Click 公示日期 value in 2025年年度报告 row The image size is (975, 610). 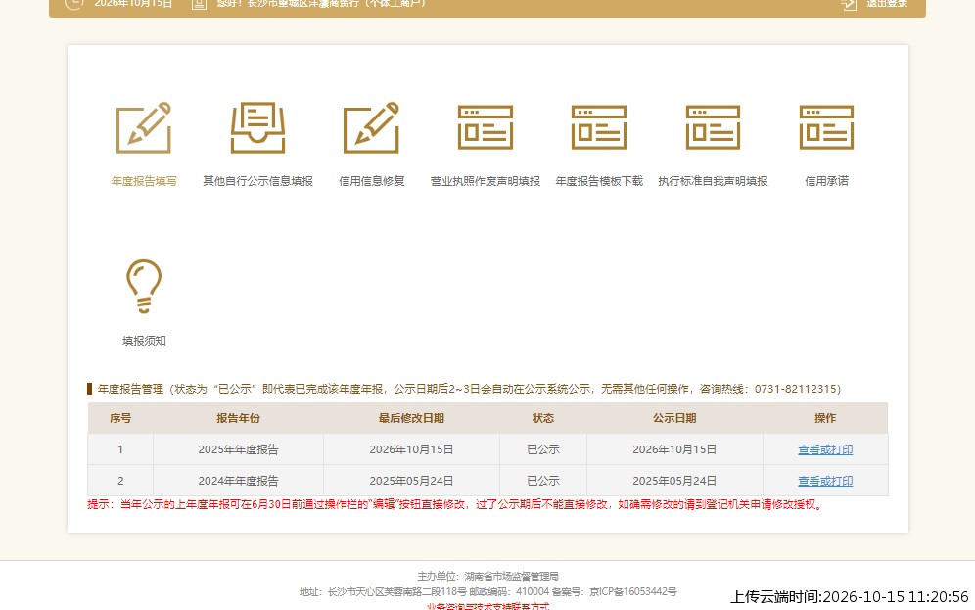674,449
